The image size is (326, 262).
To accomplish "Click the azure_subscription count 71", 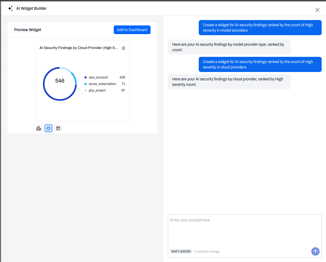I will [x=123, y=84].
